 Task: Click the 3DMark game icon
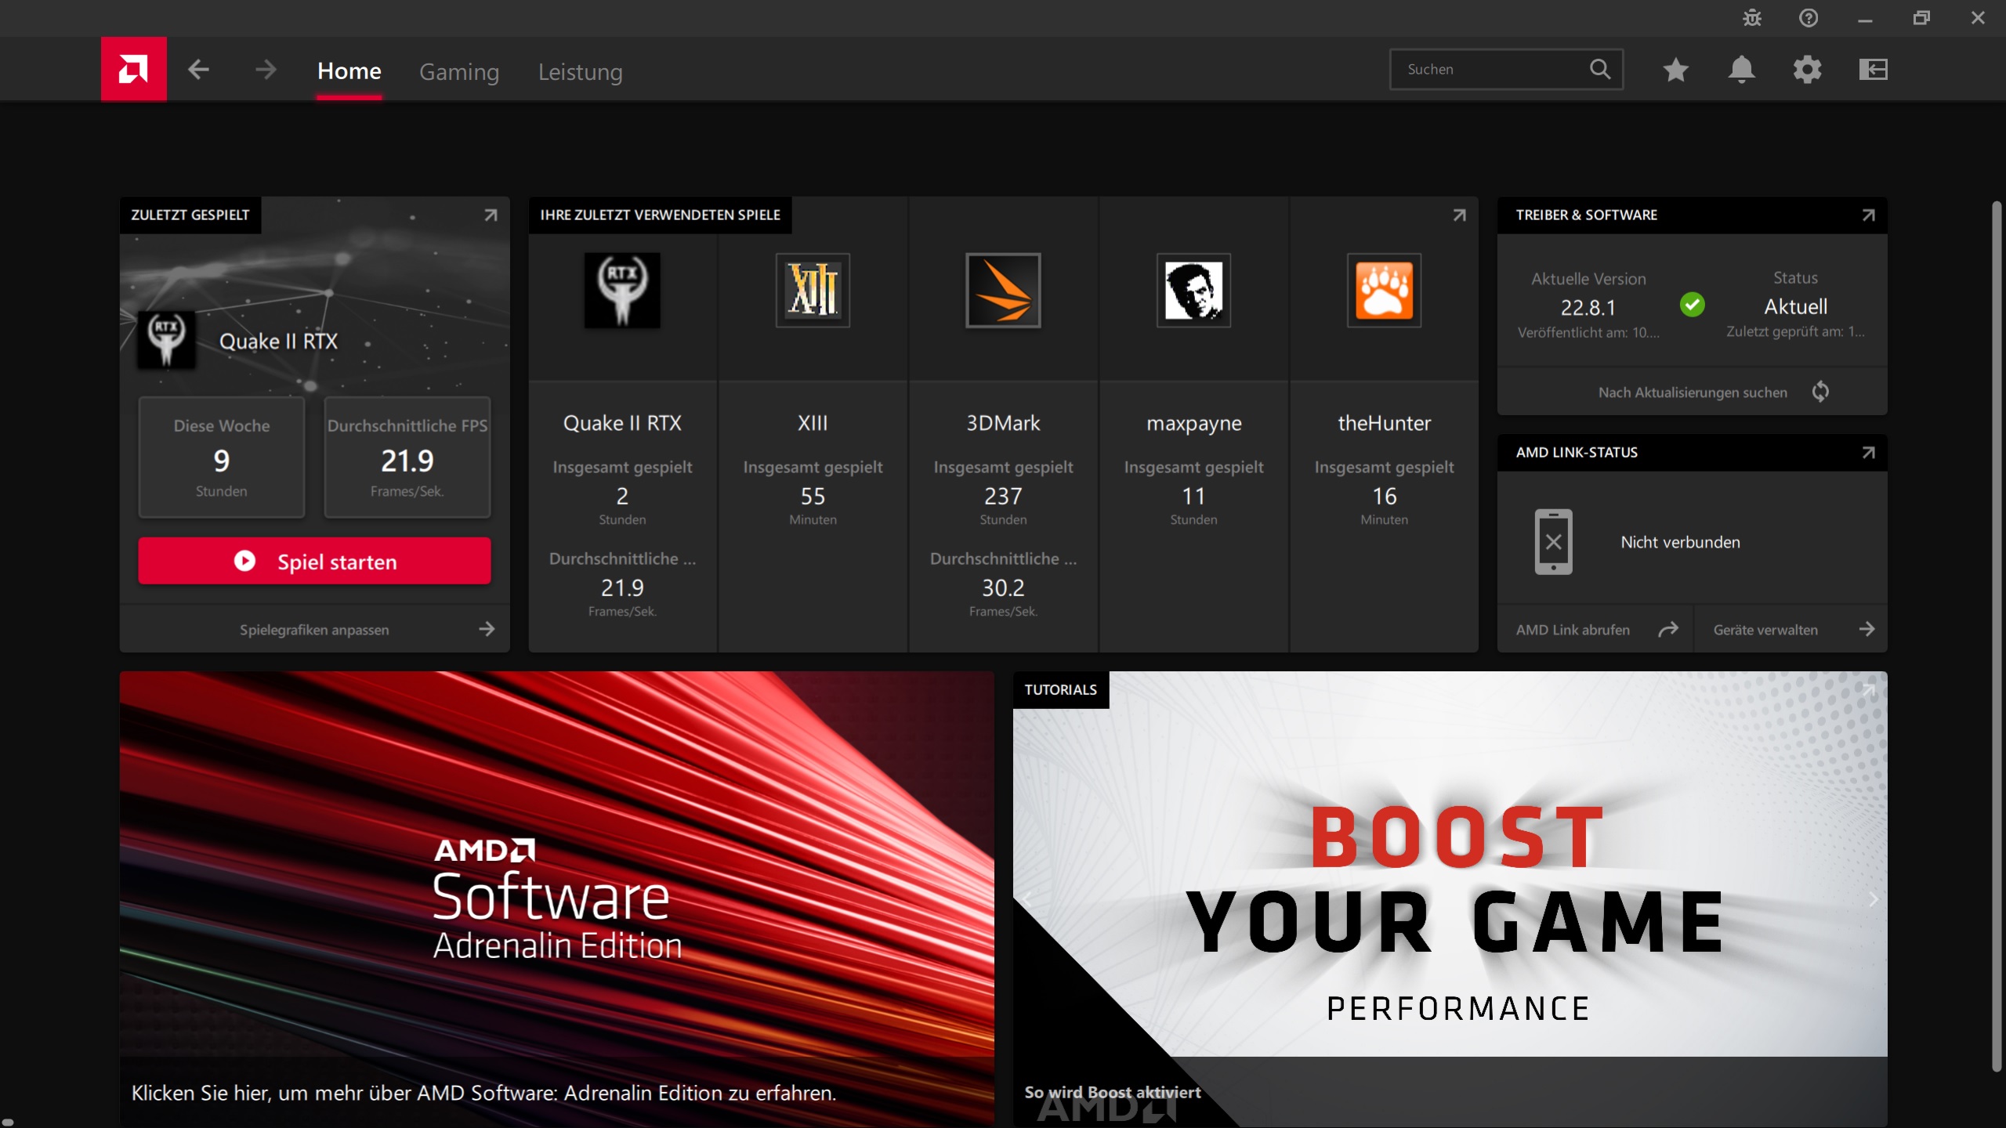pos(1003,290)
